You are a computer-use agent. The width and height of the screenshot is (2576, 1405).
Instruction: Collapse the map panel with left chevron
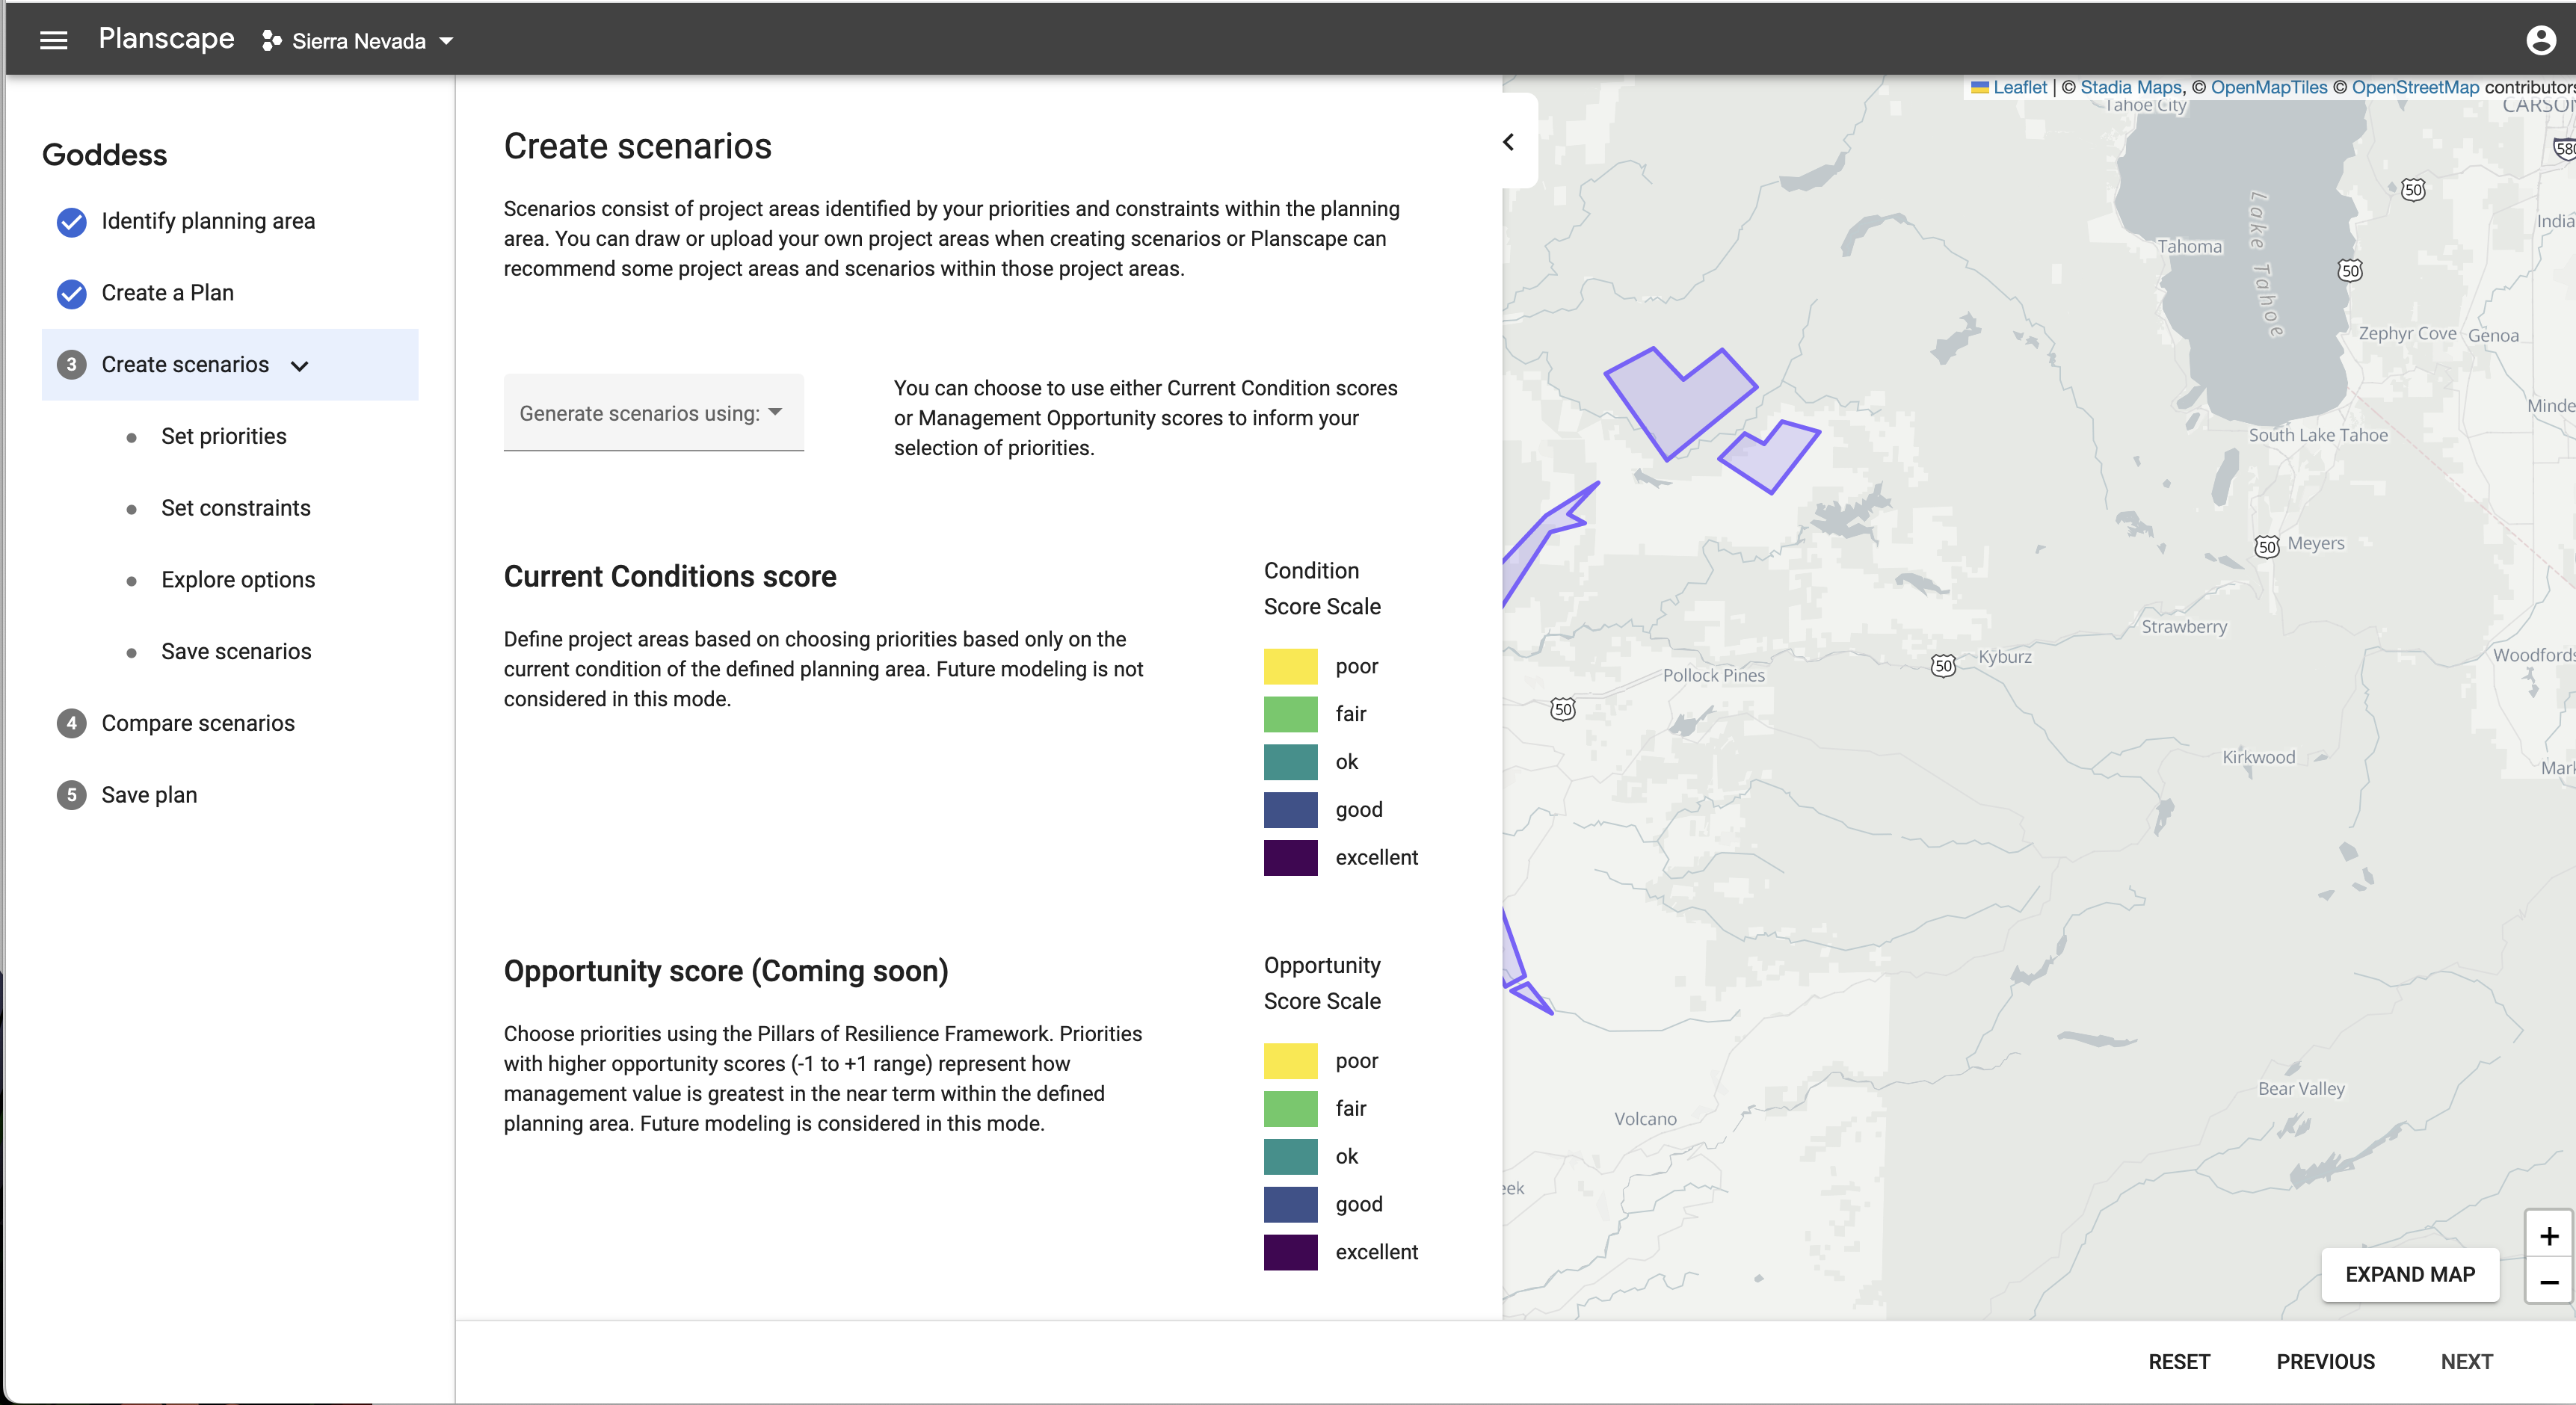point(1508,142)
